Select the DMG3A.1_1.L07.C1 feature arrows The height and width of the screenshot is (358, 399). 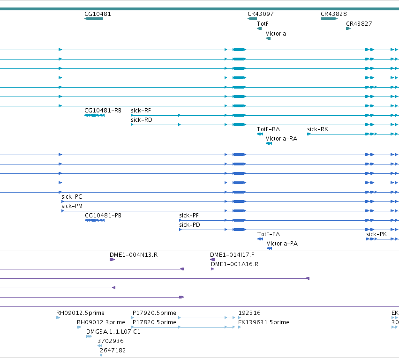(x=89, y=336)
